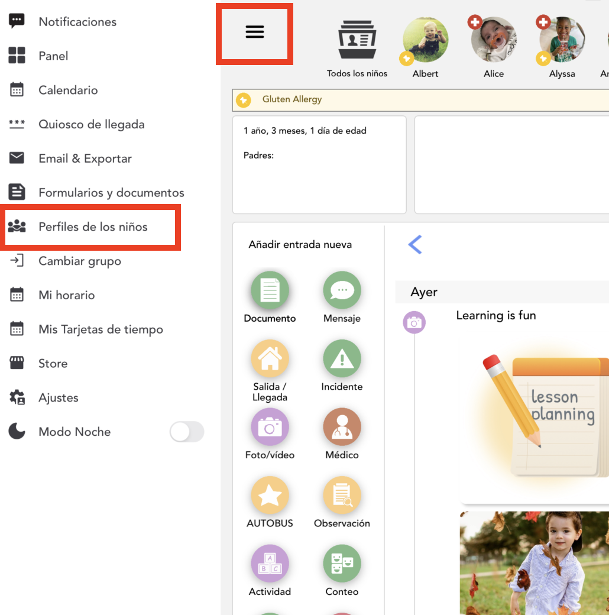This screenshot has height=615, width=609.
Task: Click the red medical badge on Alyssa
Action: (543, 22)
